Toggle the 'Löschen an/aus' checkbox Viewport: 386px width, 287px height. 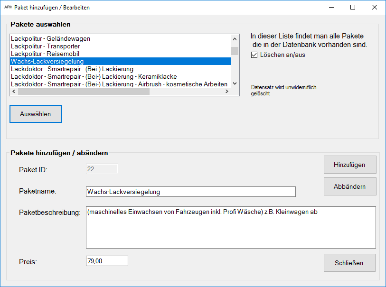(x=254, y=55)
